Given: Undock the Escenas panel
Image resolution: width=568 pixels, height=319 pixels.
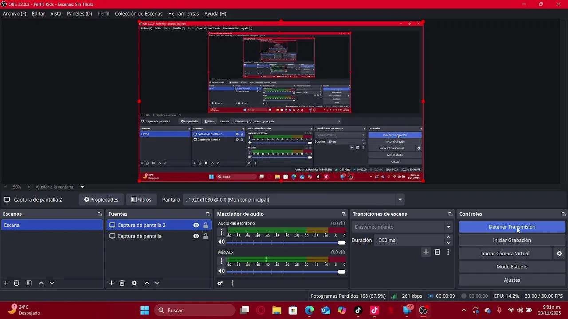Looking at the screenshot, I should (99, 214).
